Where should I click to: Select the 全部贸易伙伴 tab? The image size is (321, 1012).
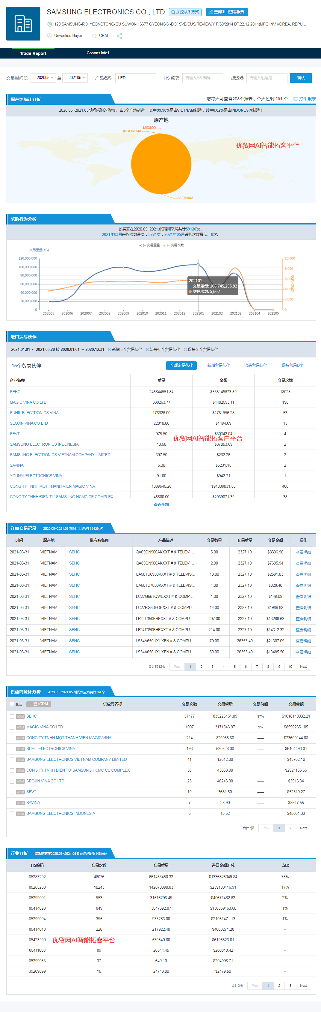click(x=181, y=365)
